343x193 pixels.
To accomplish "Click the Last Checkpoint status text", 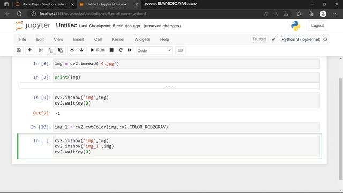I will pyautogui.click(x=109, y=26).
